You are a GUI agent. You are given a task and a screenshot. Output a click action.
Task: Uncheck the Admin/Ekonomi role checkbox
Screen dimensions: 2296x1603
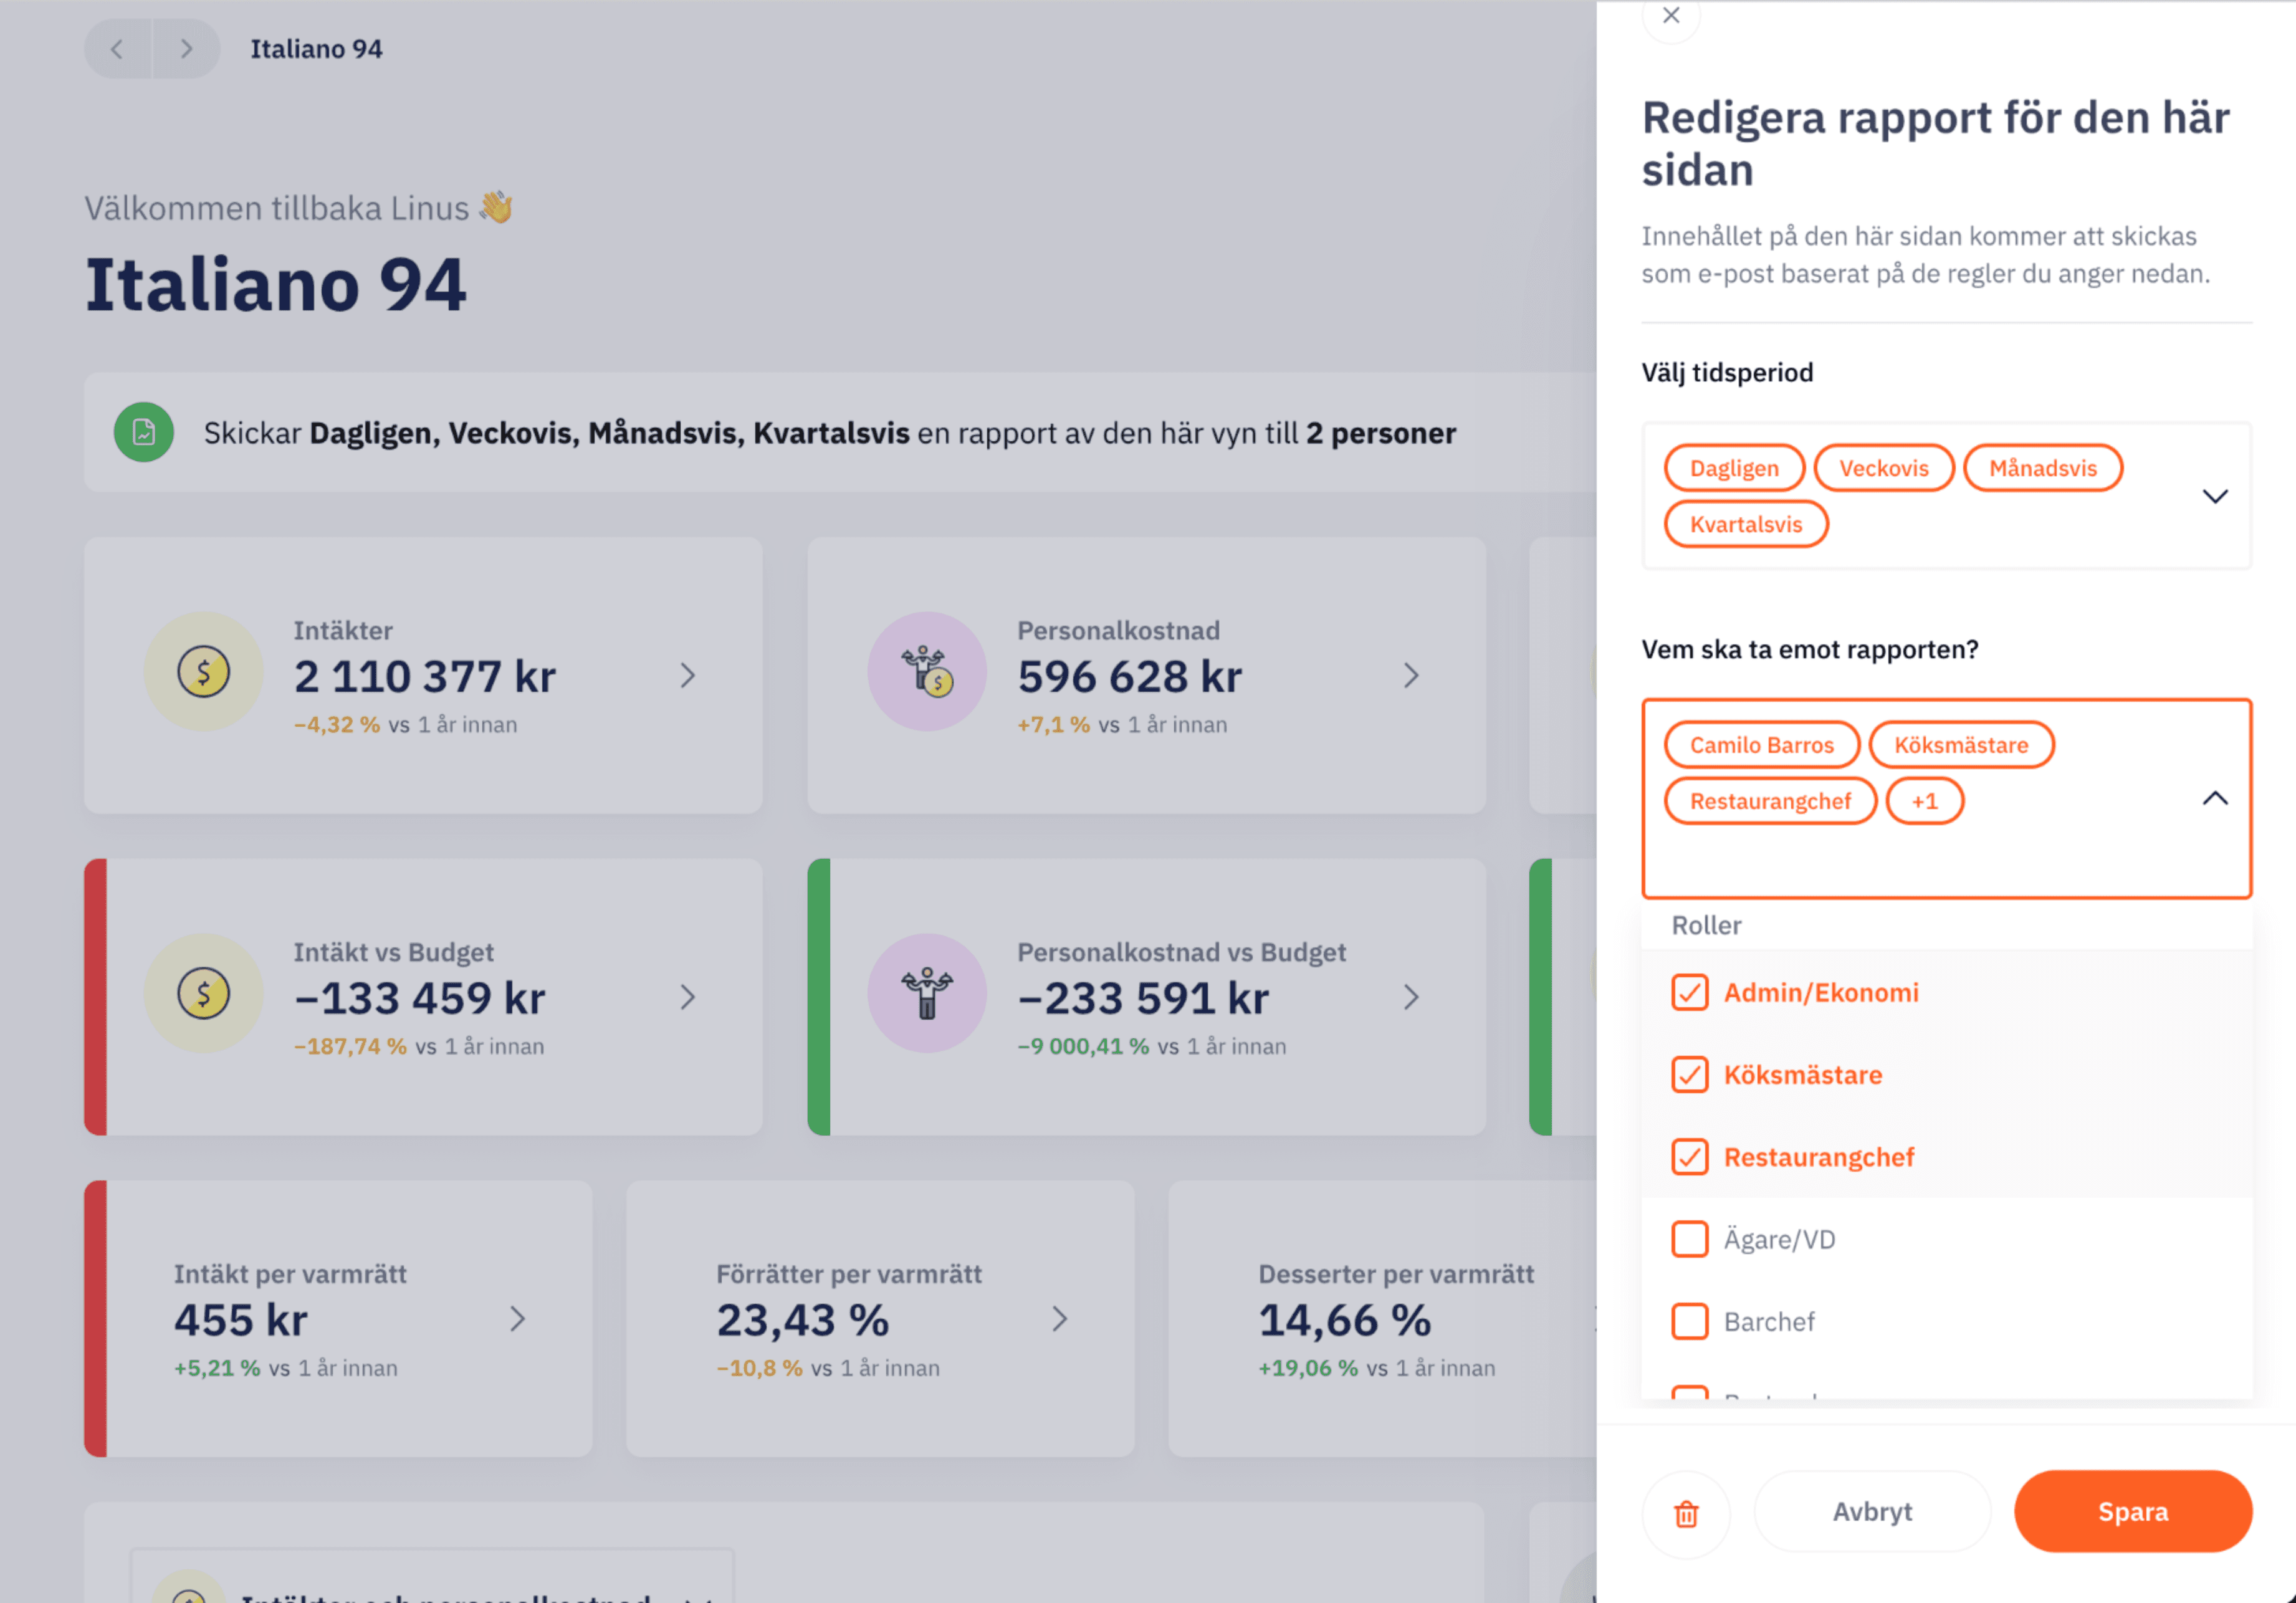[x=1690, y=993]
